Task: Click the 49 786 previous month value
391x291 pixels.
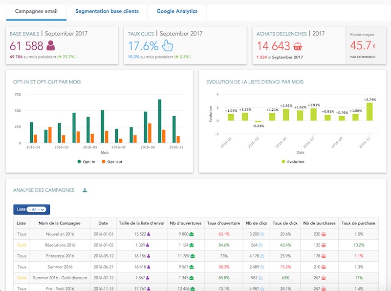Action: click(x=16, y=57)
